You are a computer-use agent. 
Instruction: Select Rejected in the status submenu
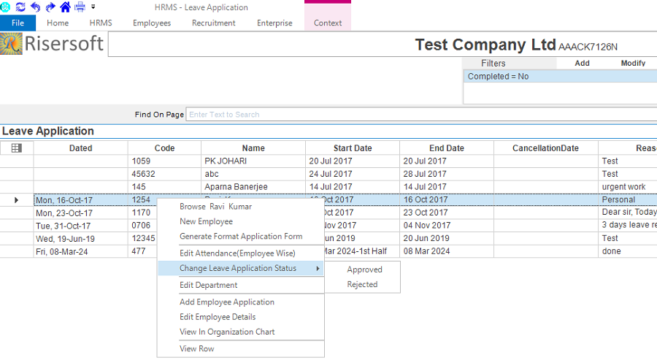(x=362, y=285)
